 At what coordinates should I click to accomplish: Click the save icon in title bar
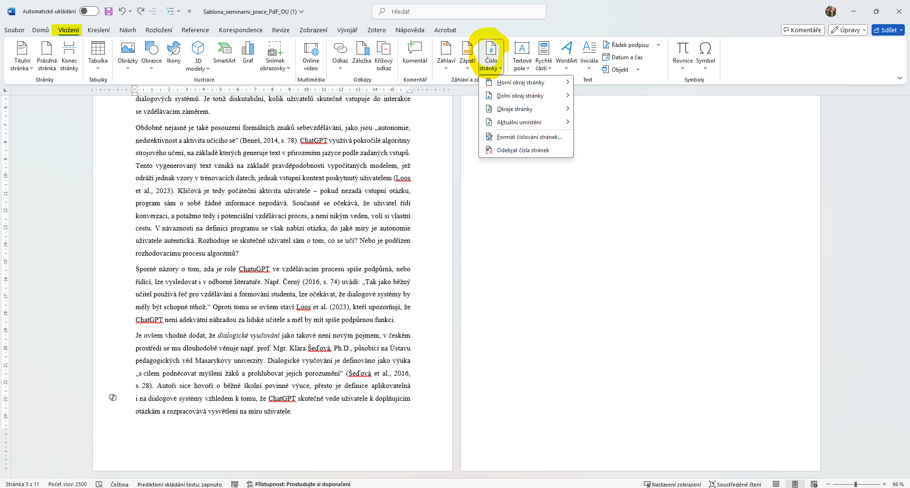(109, 11)
